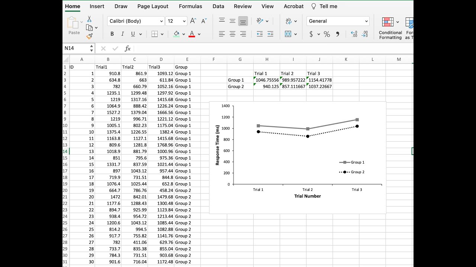This screenshot has height=267, width=476.
Task: Open the number format General dropdown
Action: (x=367, y=21)
